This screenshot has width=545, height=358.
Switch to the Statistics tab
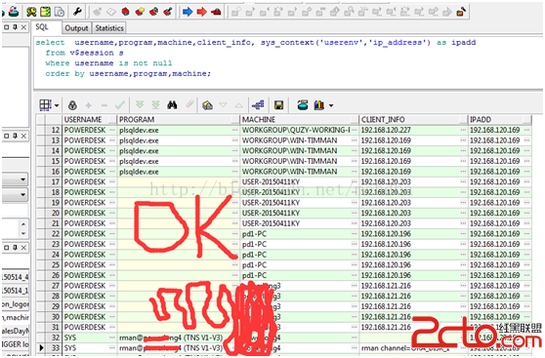point(109,28)
